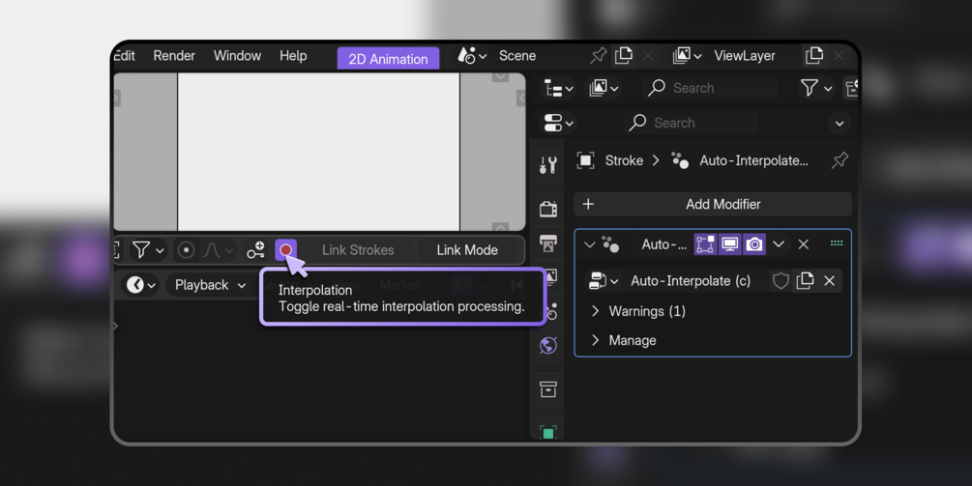Switch to the 2D Animation workspace tab
The width and height of the screenshot is (972, 486).
click(388, 59)
